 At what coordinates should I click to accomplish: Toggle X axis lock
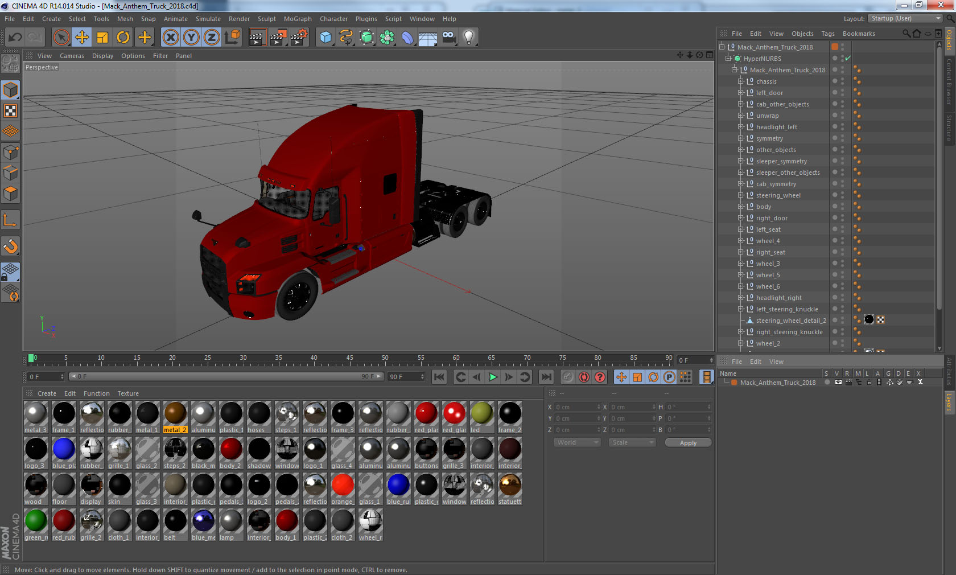tap(170, 38)
